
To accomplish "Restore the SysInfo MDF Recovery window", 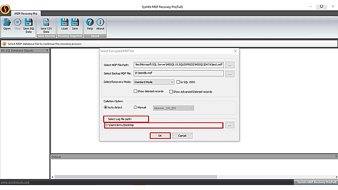I will pos(321,7).
